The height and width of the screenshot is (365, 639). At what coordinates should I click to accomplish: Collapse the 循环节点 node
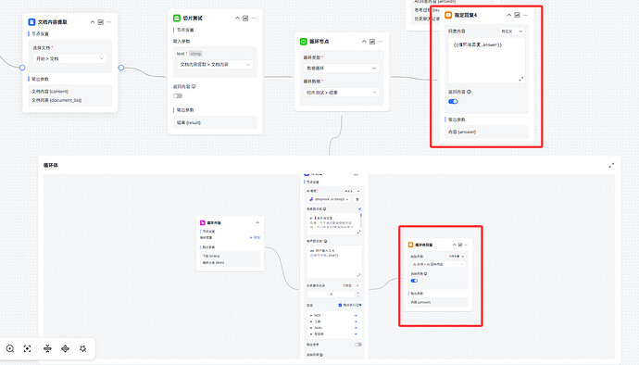tap(364, 41)
